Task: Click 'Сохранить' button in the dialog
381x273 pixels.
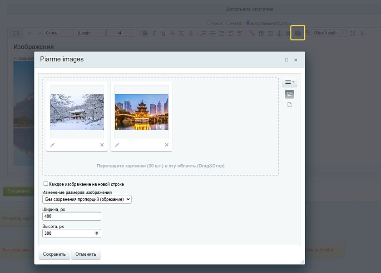Action: point(54,254)
